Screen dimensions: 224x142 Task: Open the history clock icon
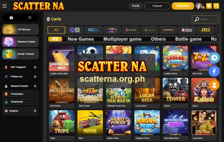tap(29, 17)
